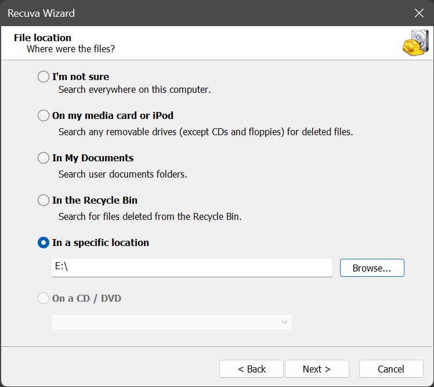Image resolution: width=434 pixels, height=387 pixels.
Task: Click "Search user documents folders." description text
Action: tap(122, 174)
